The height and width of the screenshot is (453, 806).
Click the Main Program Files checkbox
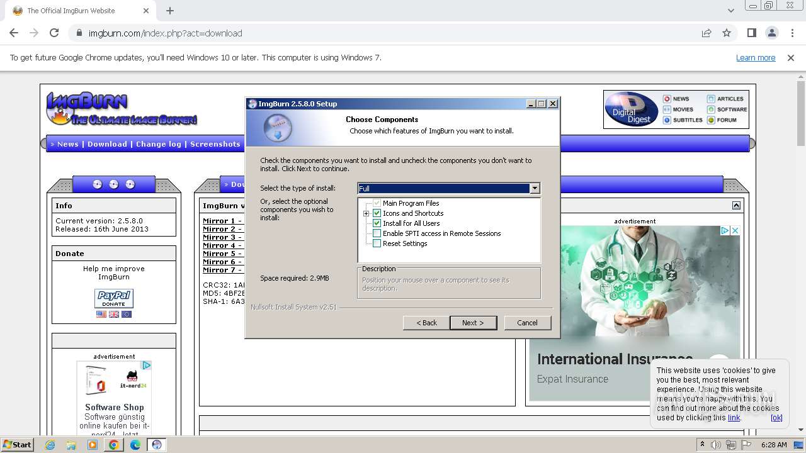pyautogui.click(x=377, y=203)
